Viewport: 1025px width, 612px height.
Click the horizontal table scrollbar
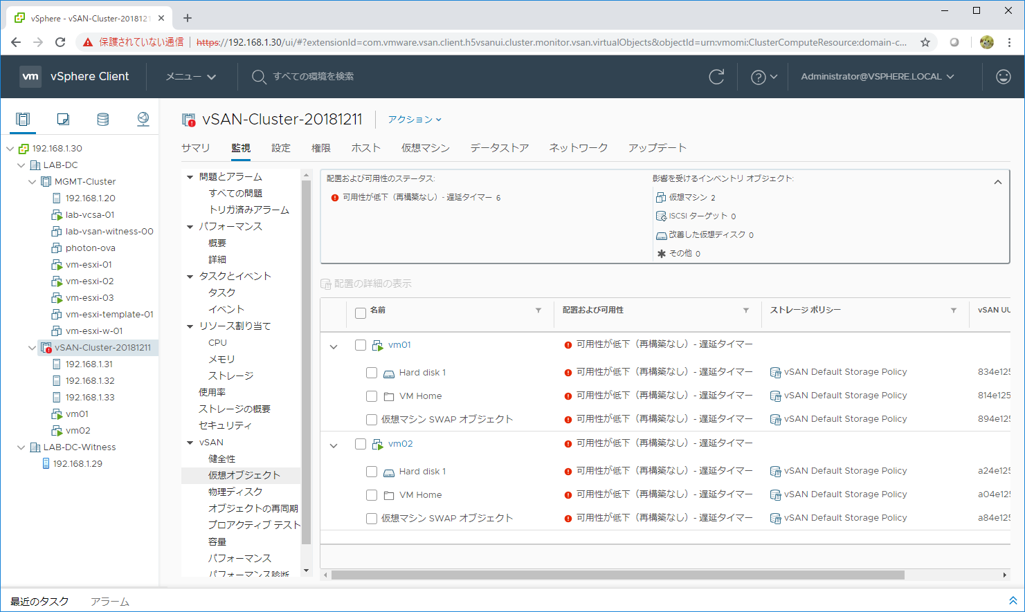[x=617, y=575]
